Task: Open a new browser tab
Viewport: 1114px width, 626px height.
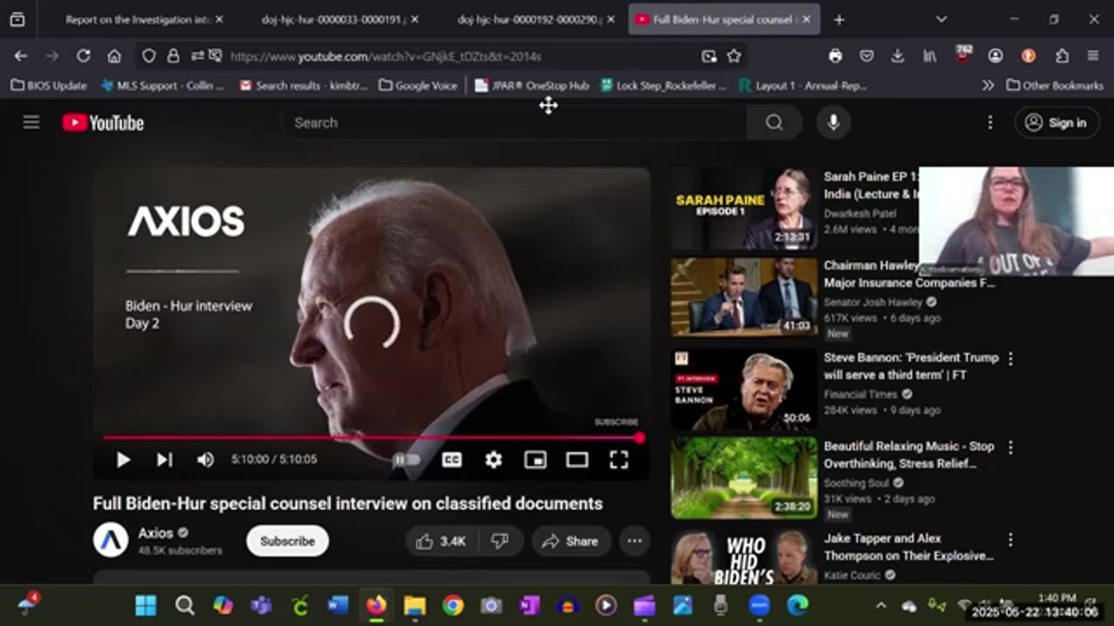Action: 839,19
